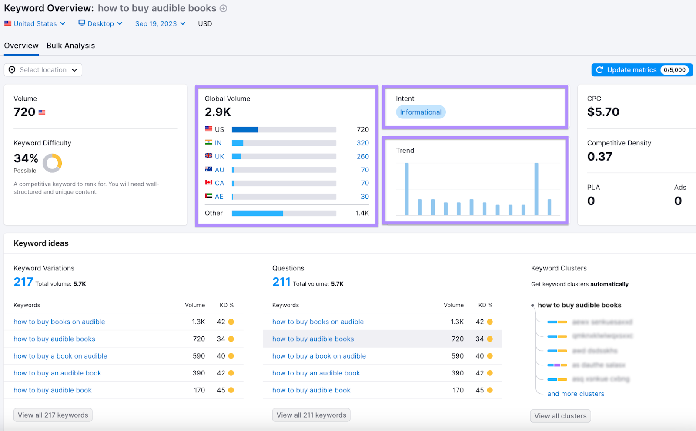Click the India flag in Global Volume list
The height and width of the screenshot is (431, 696).
209,142
